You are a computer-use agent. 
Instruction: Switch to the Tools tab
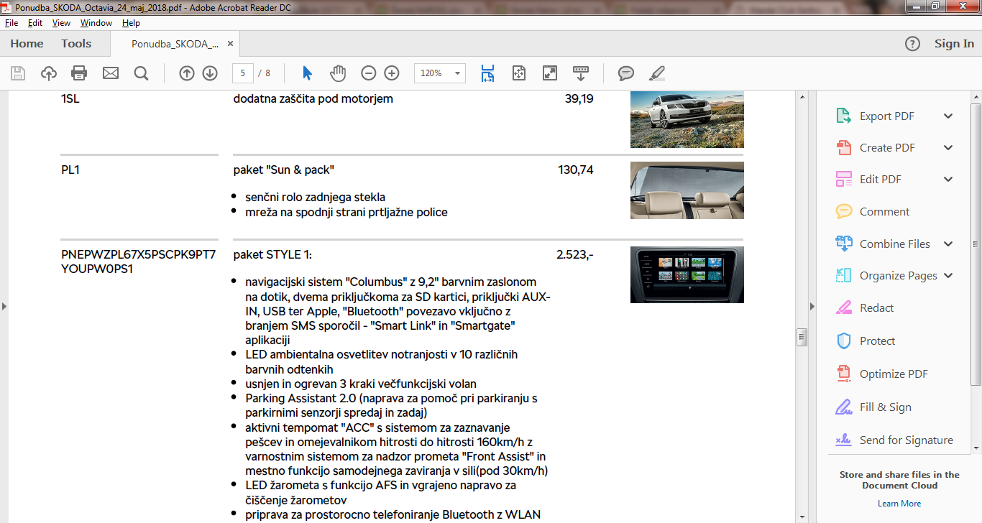tap(76, 44)
